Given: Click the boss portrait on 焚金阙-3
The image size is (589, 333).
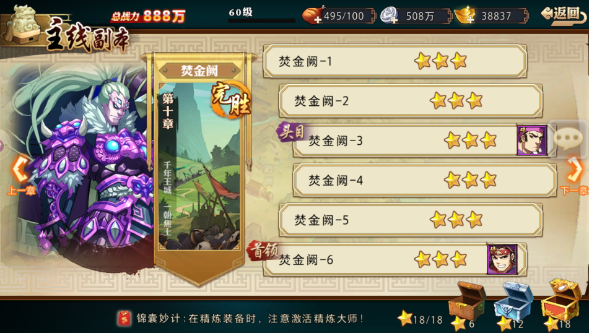Looking at the screenshot, I should point(531,141).
